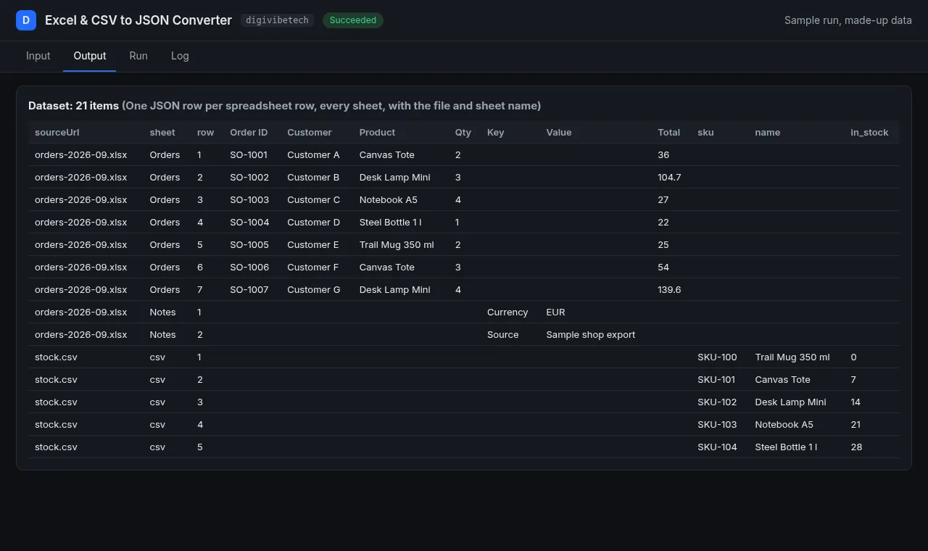This screenshot has width=928, height=551.
Task: Select the Currency key cell
Action: click(x=507, y=312)
